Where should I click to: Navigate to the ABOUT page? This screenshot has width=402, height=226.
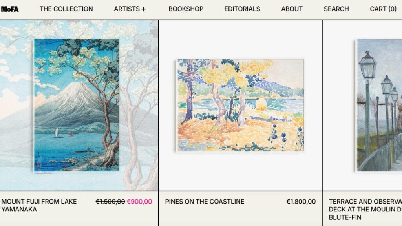[x=292, y=9]
